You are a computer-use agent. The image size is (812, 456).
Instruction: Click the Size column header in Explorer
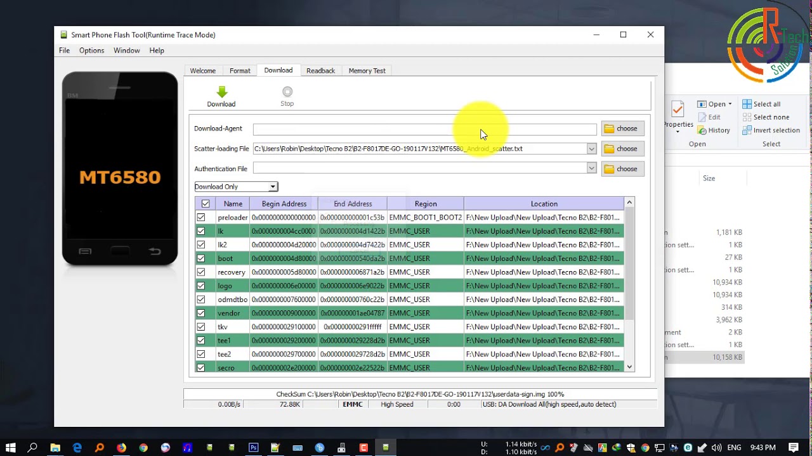point(709,179)
